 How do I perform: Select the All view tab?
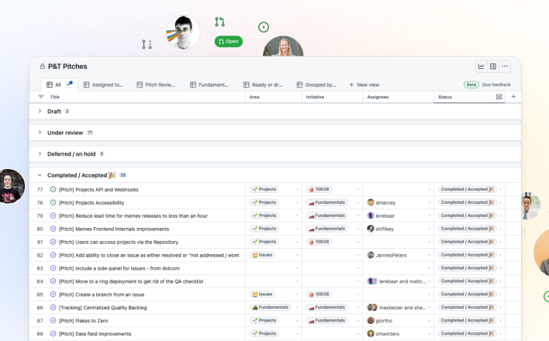click(x=58, y=84)
